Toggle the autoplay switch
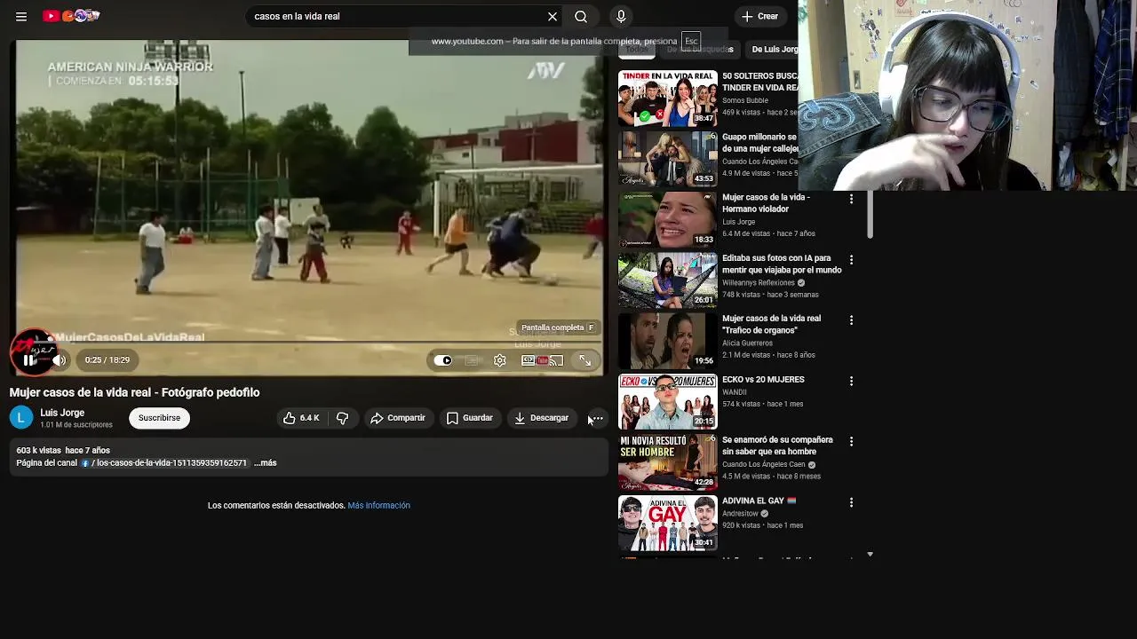The height and width of the screenshot is (639, 1137). pyautogui.click(x=442, y=360)
